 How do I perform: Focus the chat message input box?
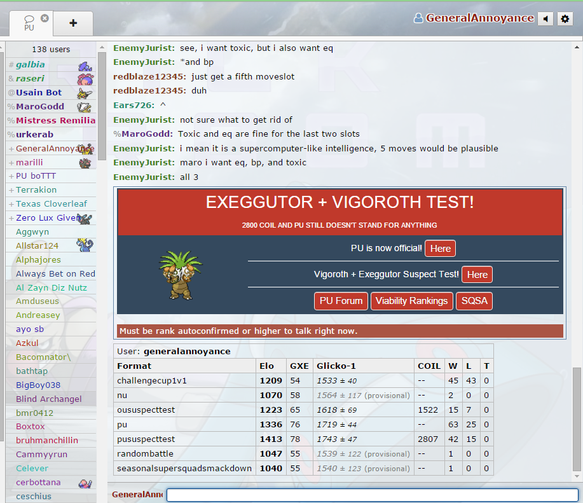click(372, 495)
